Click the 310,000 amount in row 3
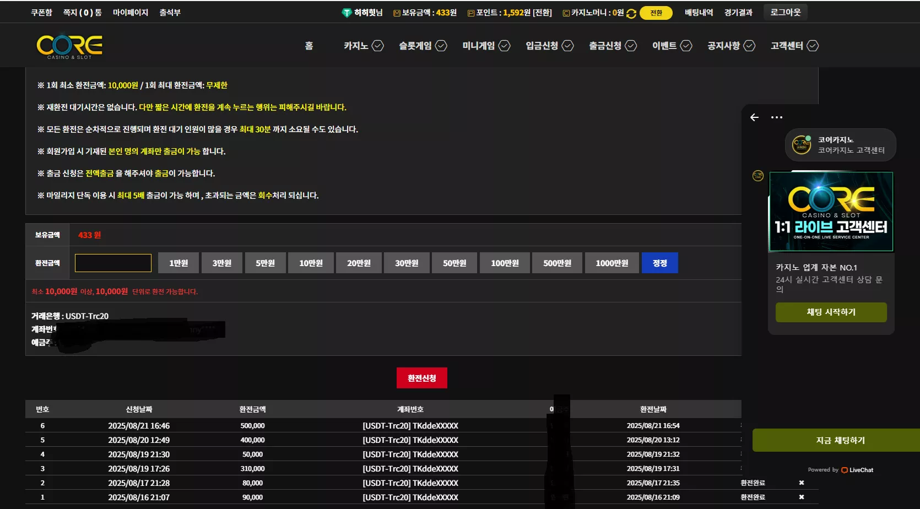The height and width of the screenshot is (509, 920). pyautogui.click(x=252, y=469)
